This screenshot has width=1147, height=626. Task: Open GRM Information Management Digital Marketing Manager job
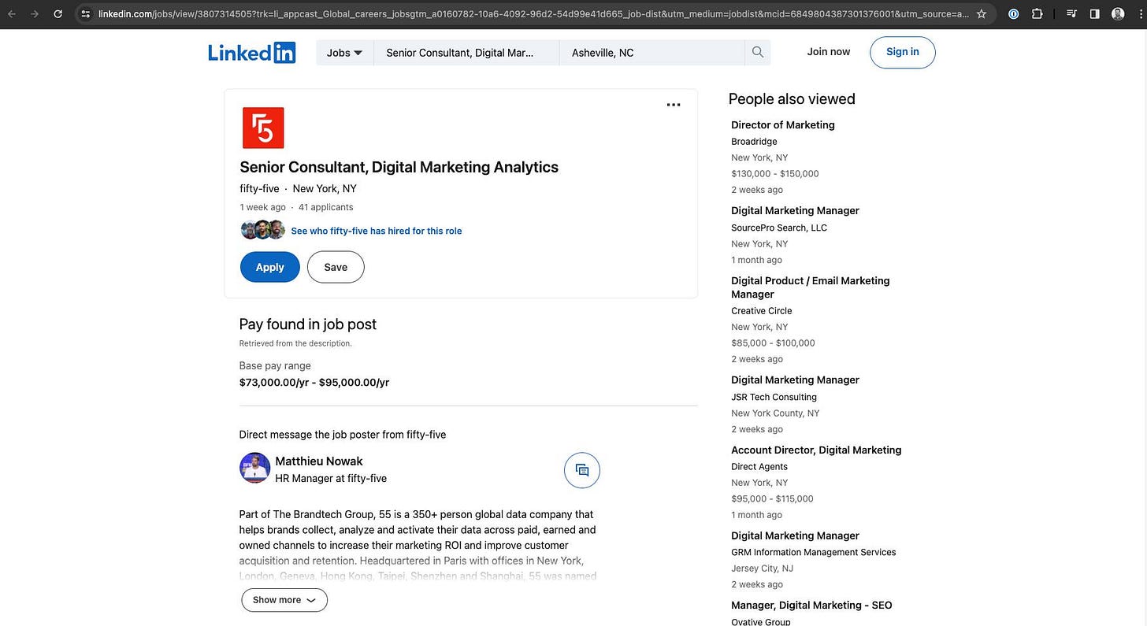coord(795,535)
